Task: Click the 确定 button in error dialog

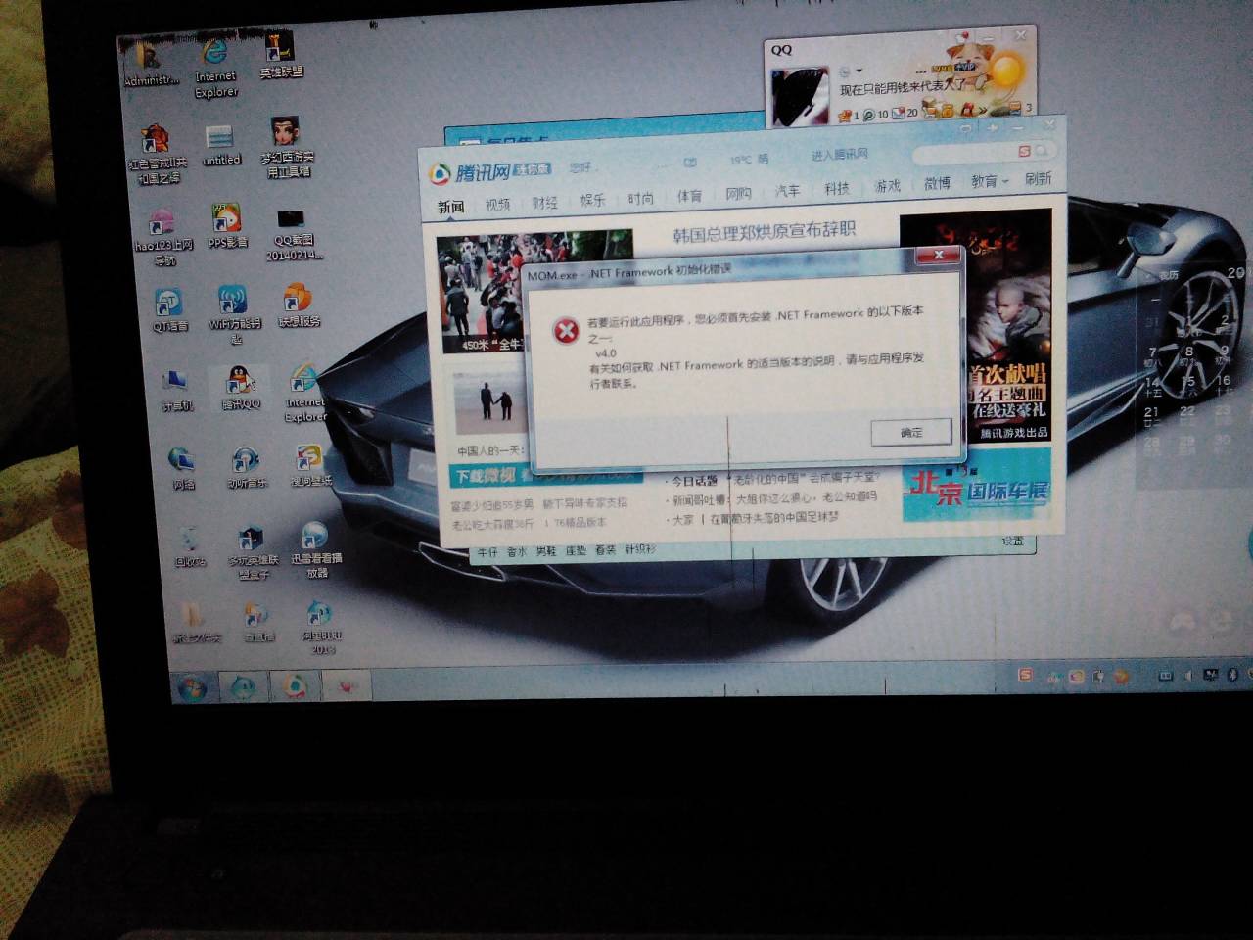Action: coord(911,432)
